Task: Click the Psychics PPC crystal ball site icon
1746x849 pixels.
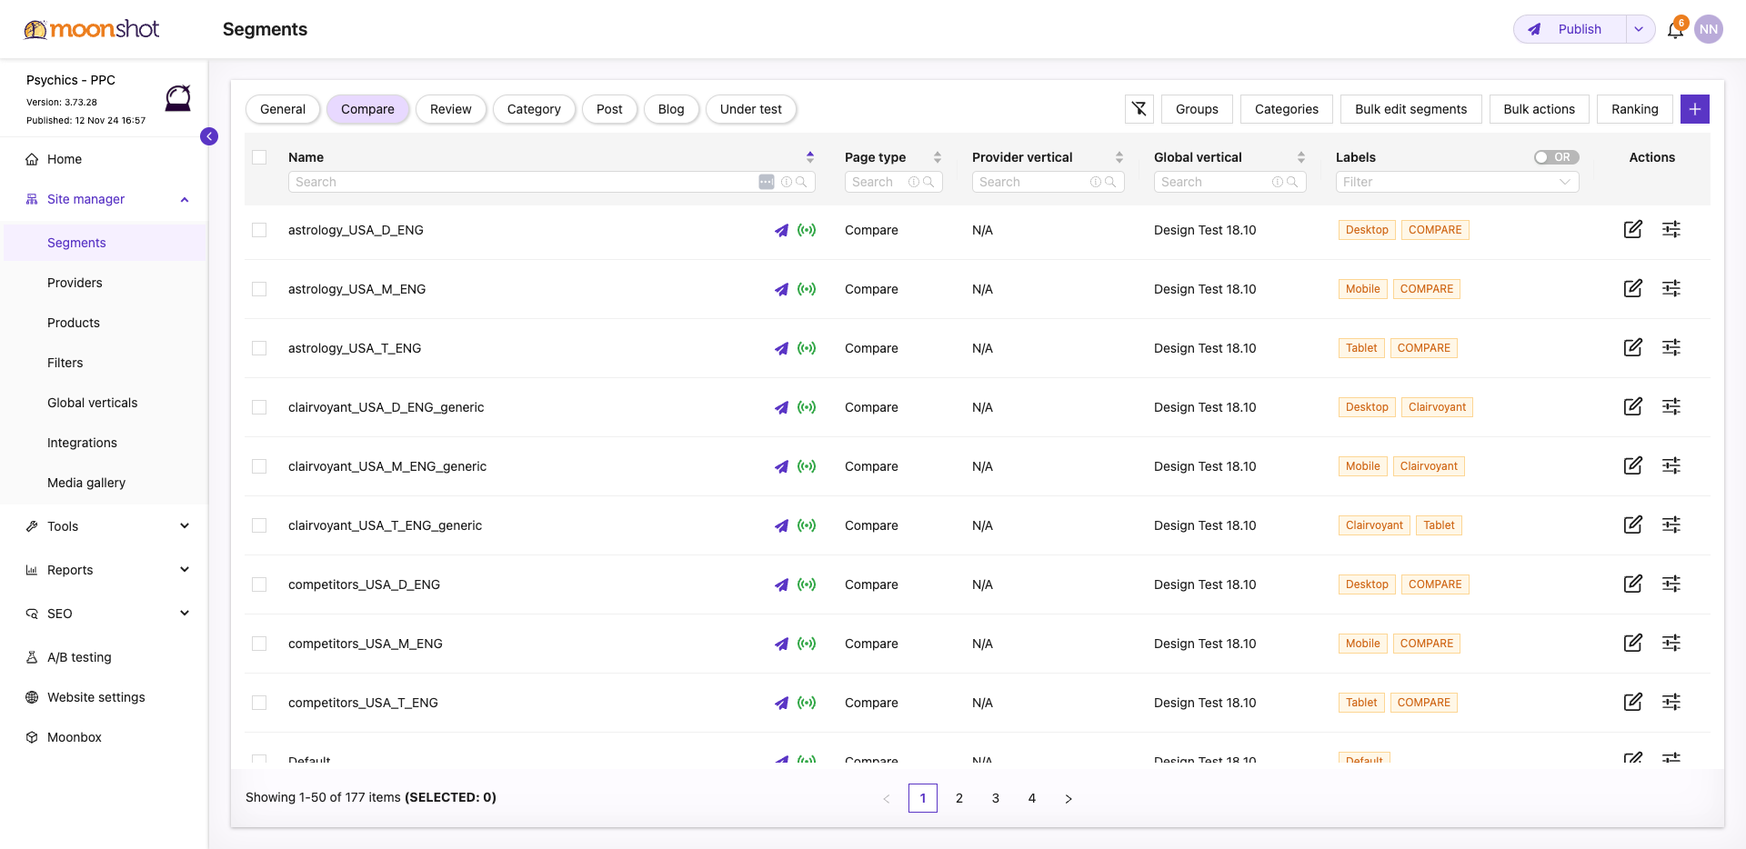Action: [x=178, y=97]
